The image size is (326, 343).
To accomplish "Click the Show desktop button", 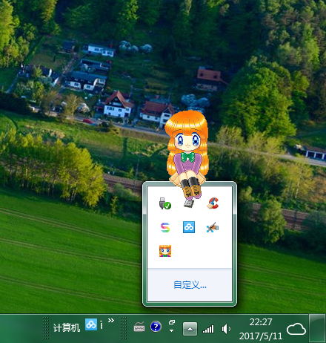I will tap(317, 329).
